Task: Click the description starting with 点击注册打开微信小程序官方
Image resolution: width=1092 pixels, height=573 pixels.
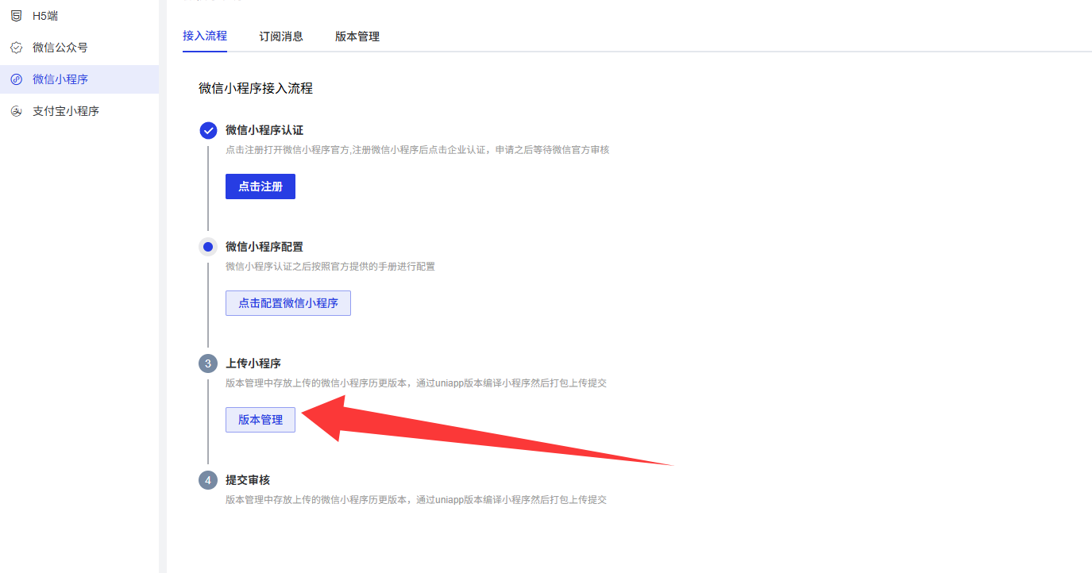Action: pos(418,150)
